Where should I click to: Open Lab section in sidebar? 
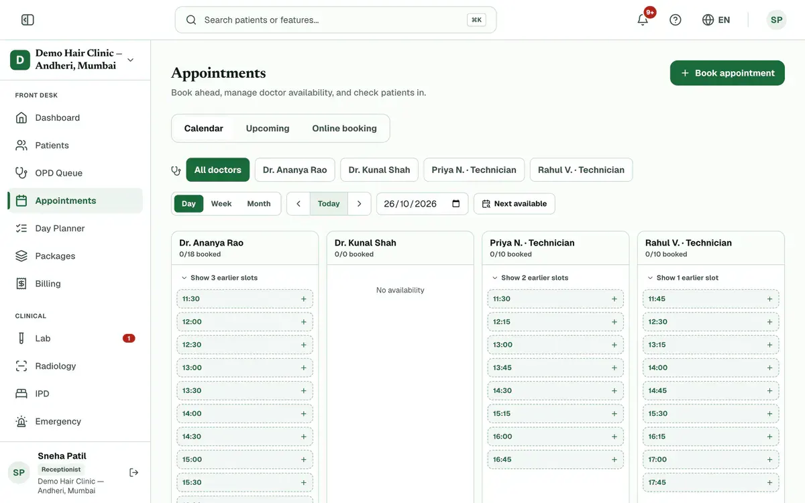pos(75,339)
